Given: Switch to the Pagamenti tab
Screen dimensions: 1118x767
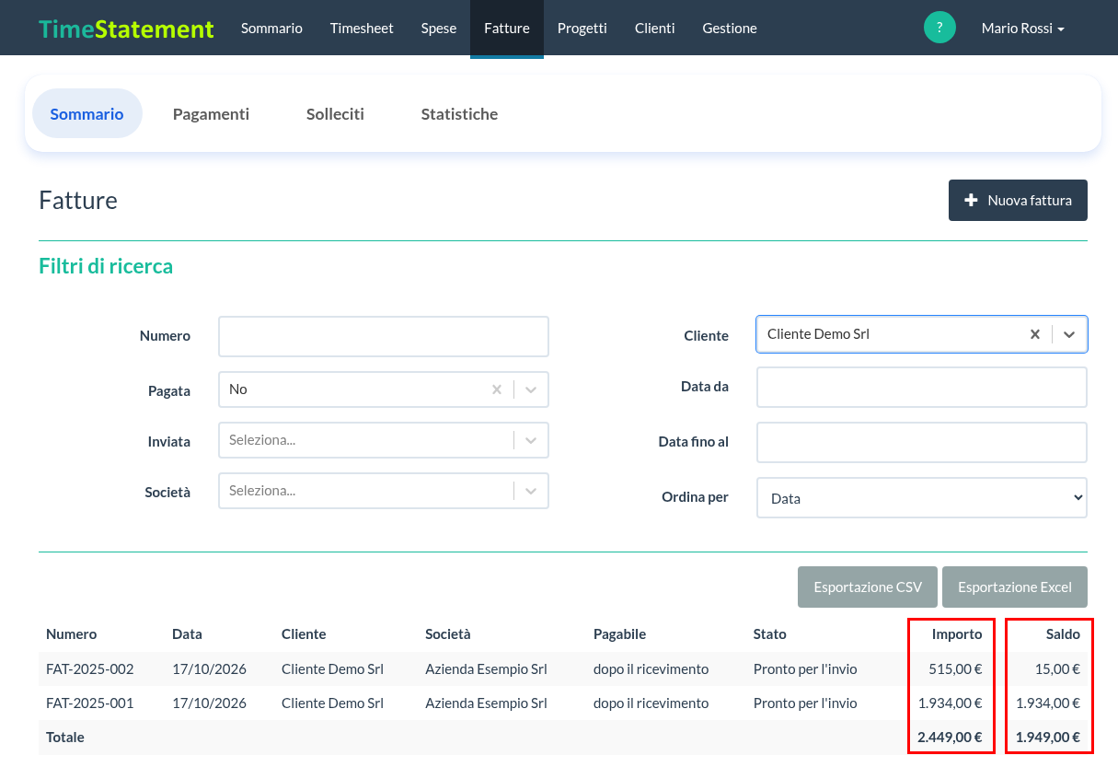Looking at the screenshot, I should (211, 114).
